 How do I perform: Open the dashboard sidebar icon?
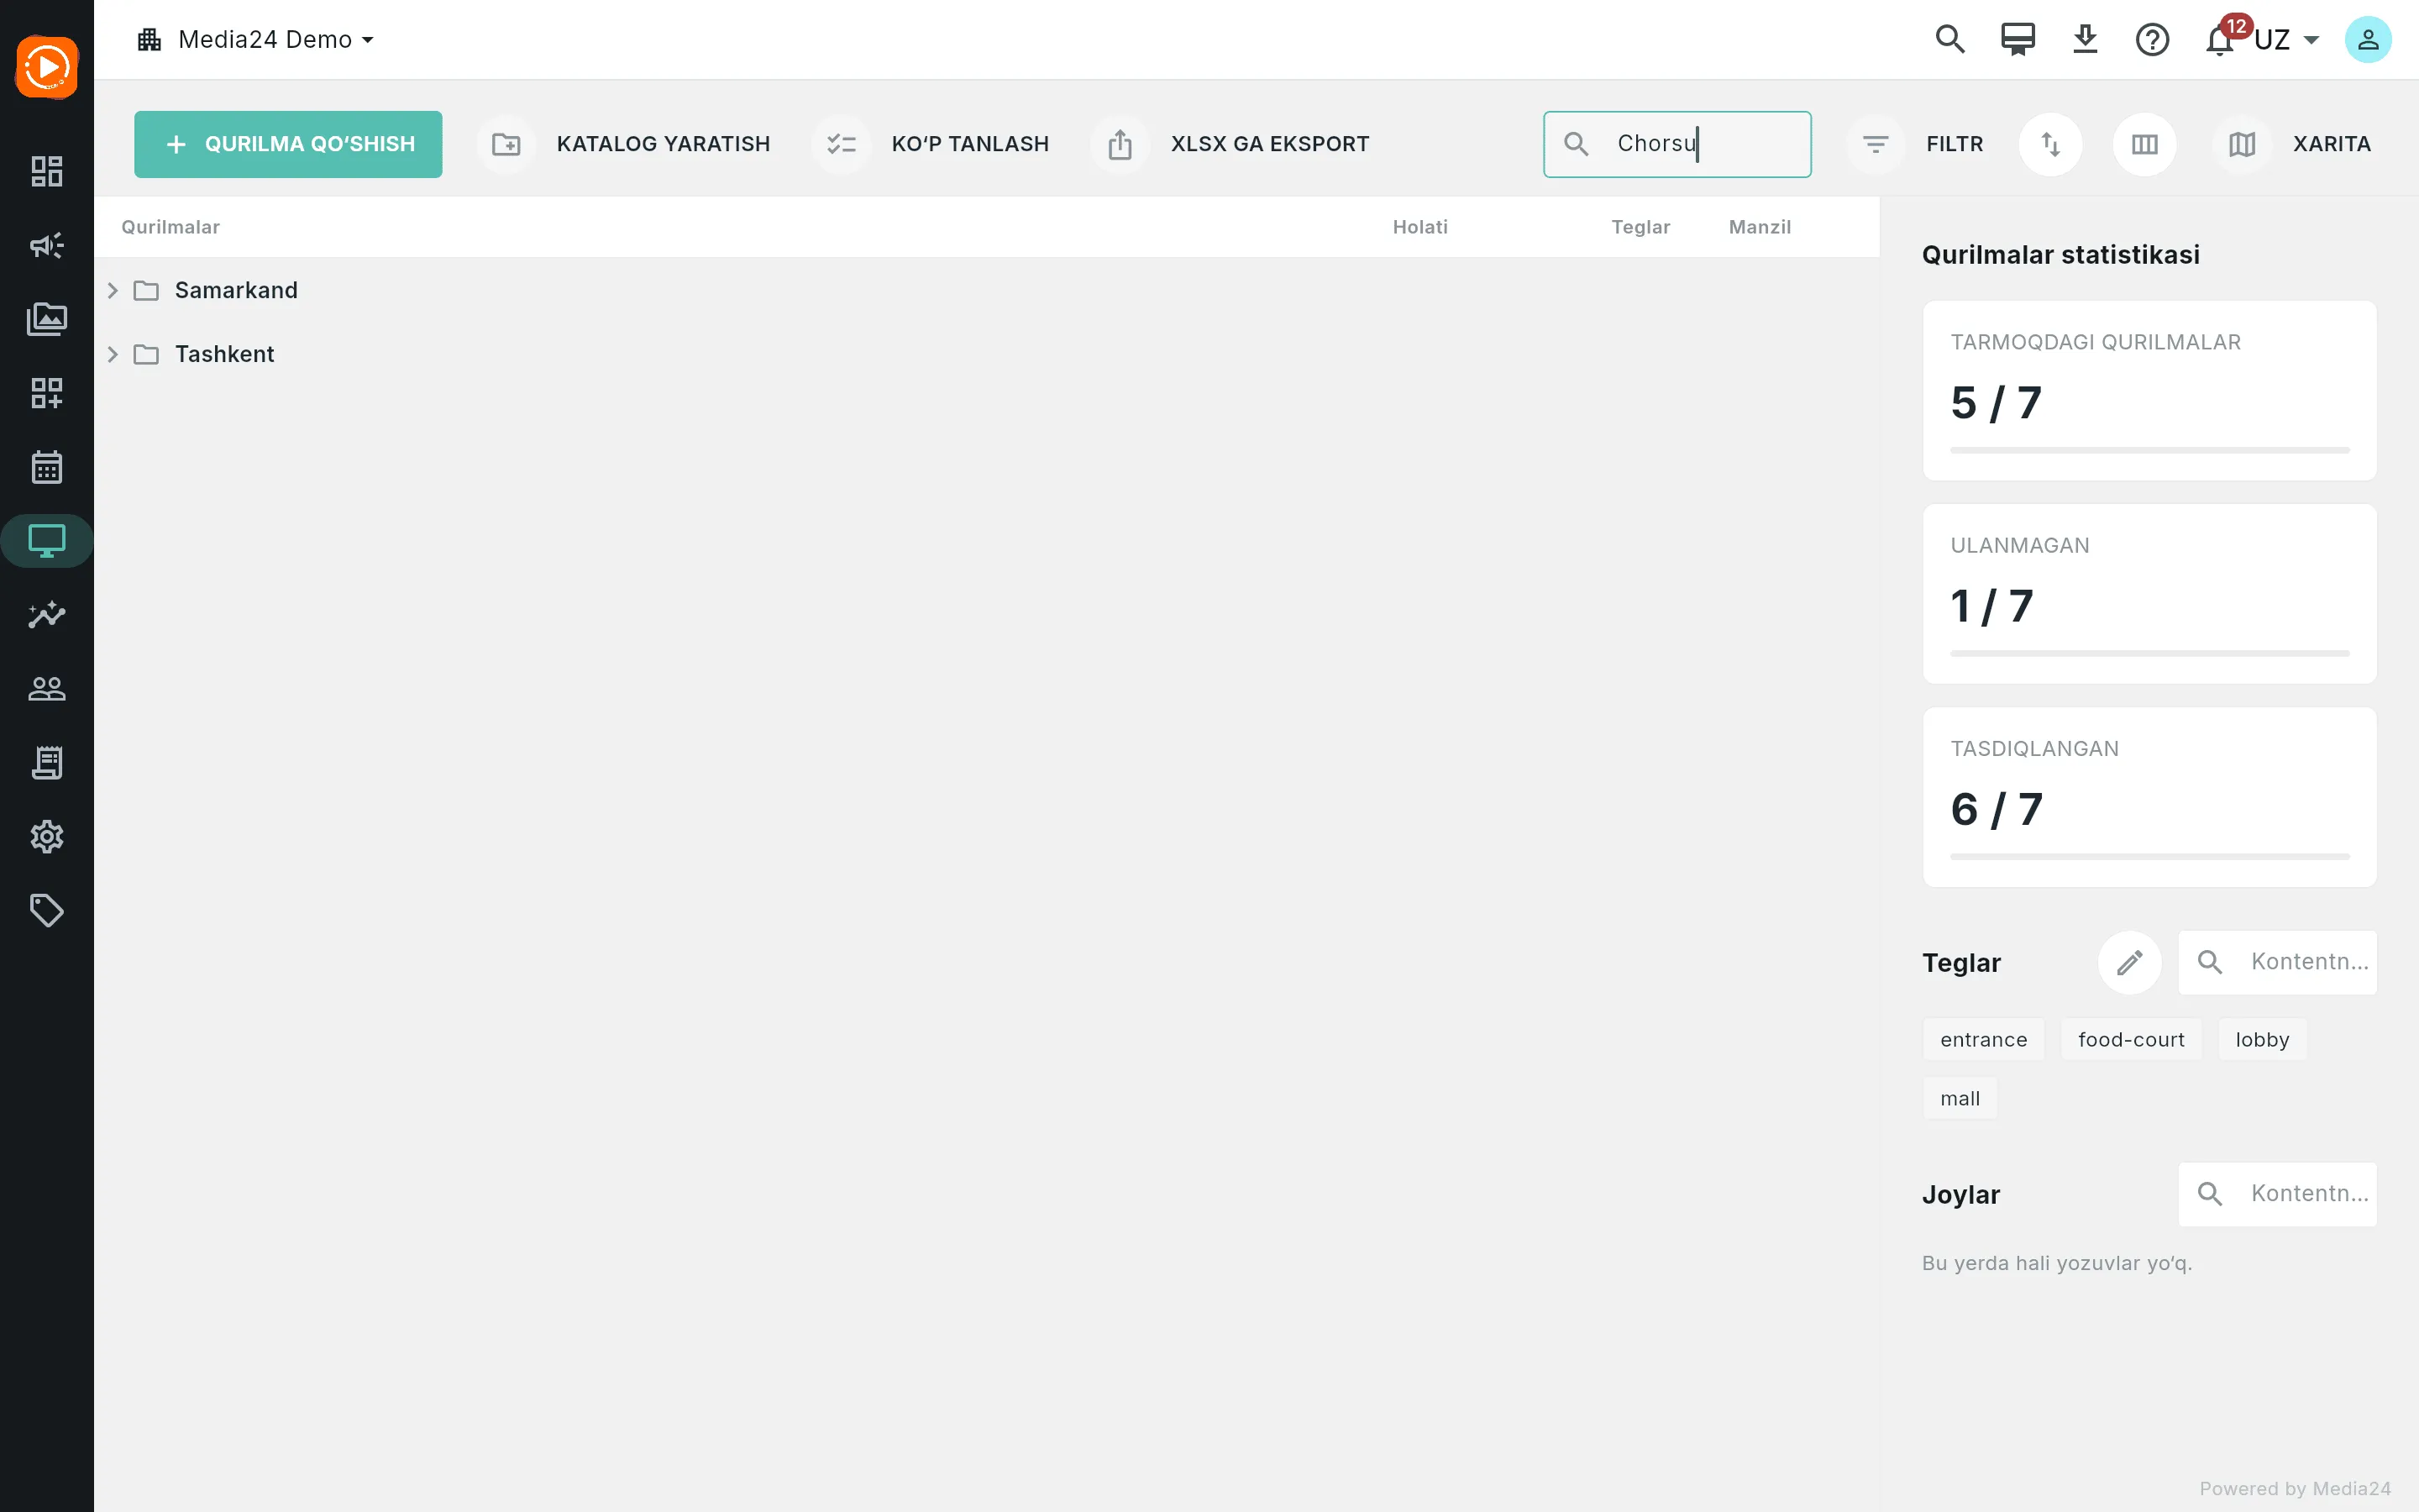point(47,172)
